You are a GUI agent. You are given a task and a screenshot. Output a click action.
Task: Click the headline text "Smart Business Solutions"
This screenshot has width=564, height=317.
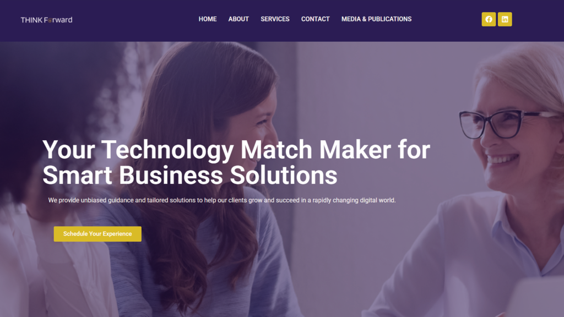[190, 176]
